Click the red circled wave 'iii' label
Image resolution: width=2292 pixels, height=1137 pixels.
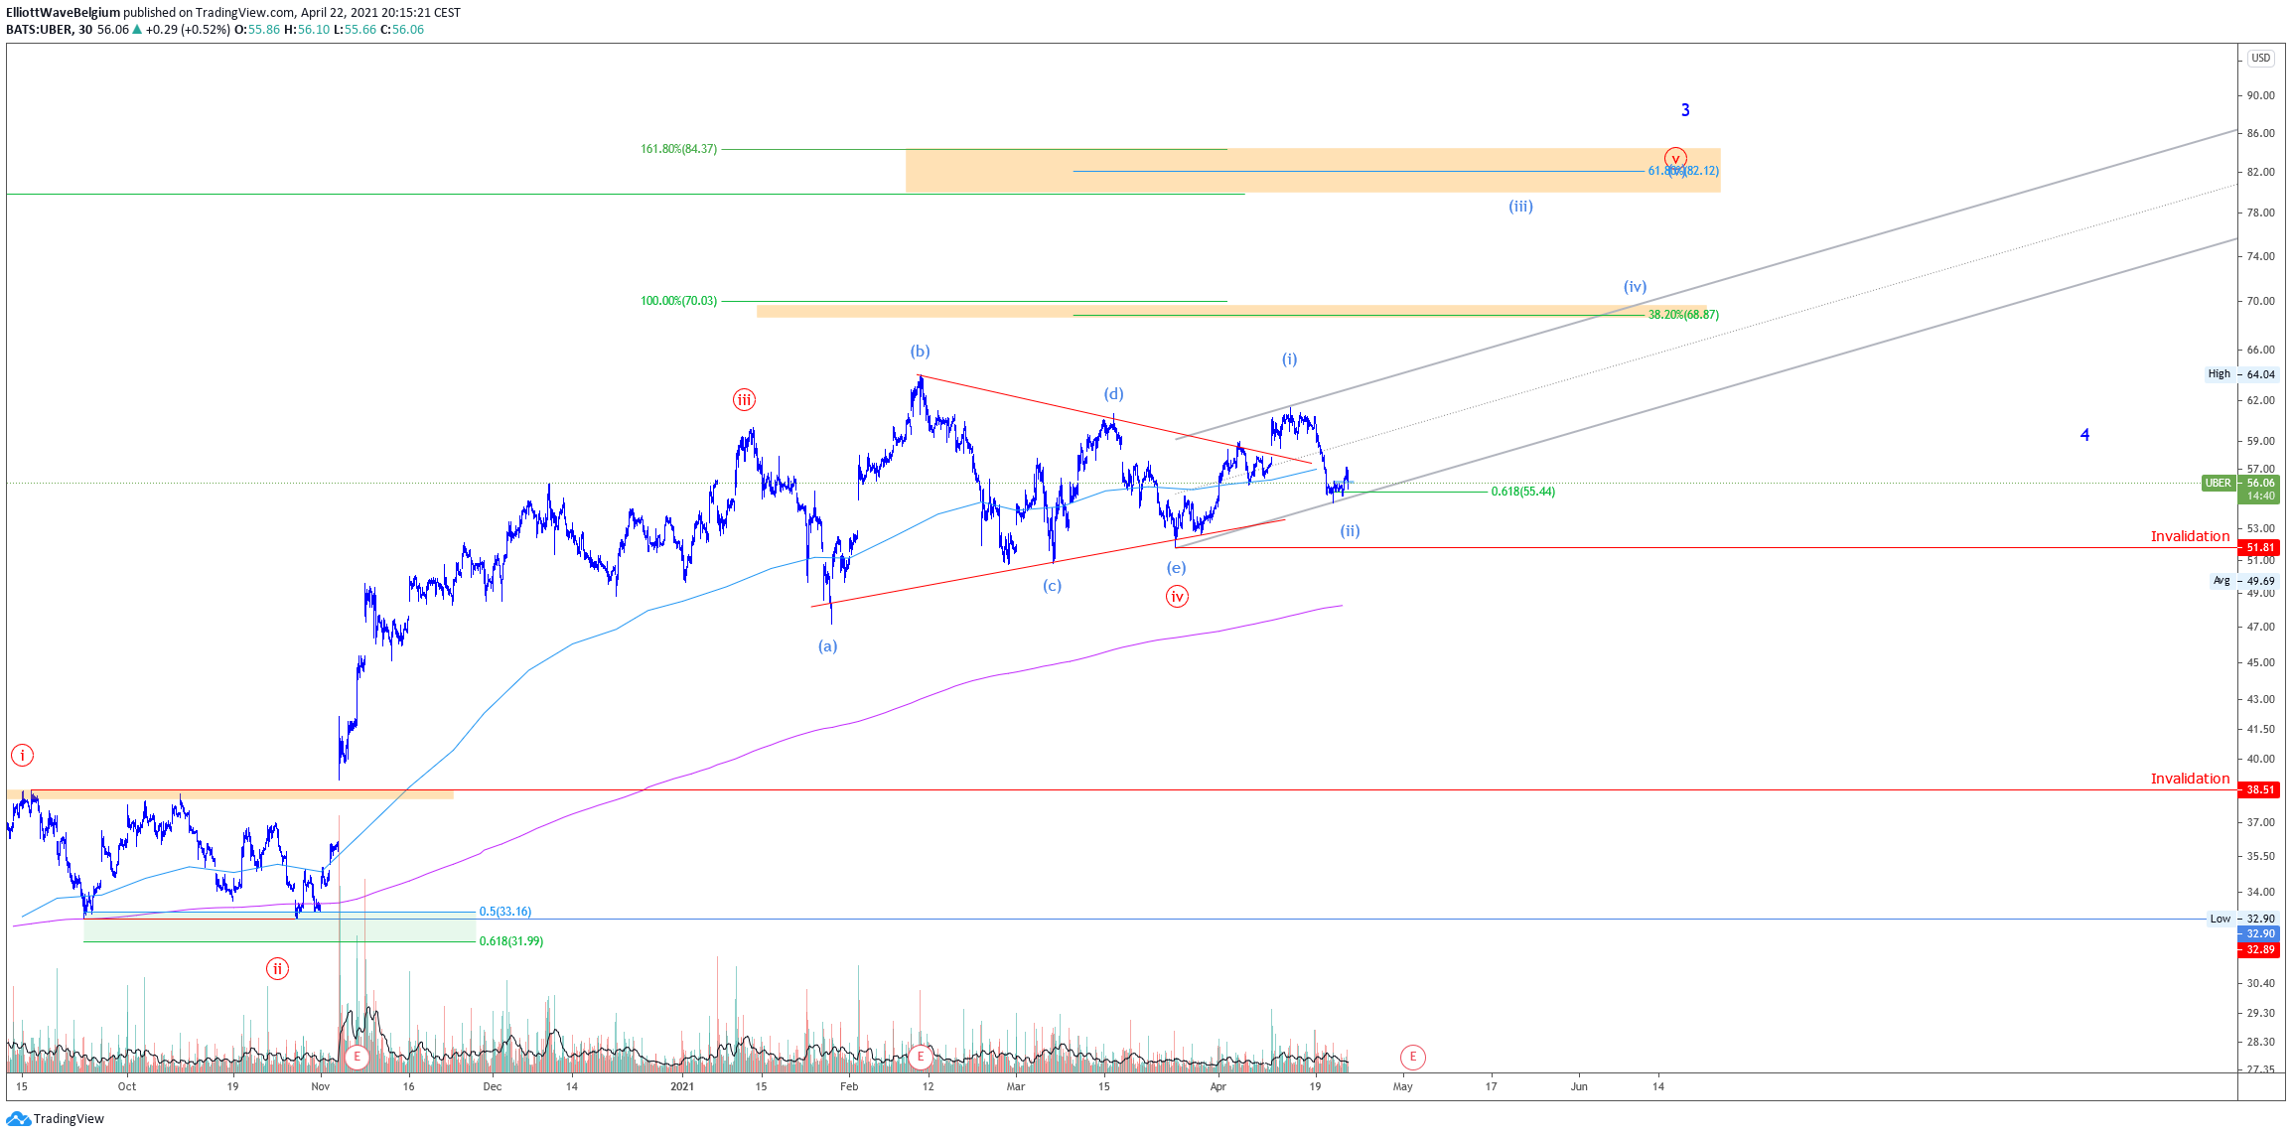click(744, 400)
